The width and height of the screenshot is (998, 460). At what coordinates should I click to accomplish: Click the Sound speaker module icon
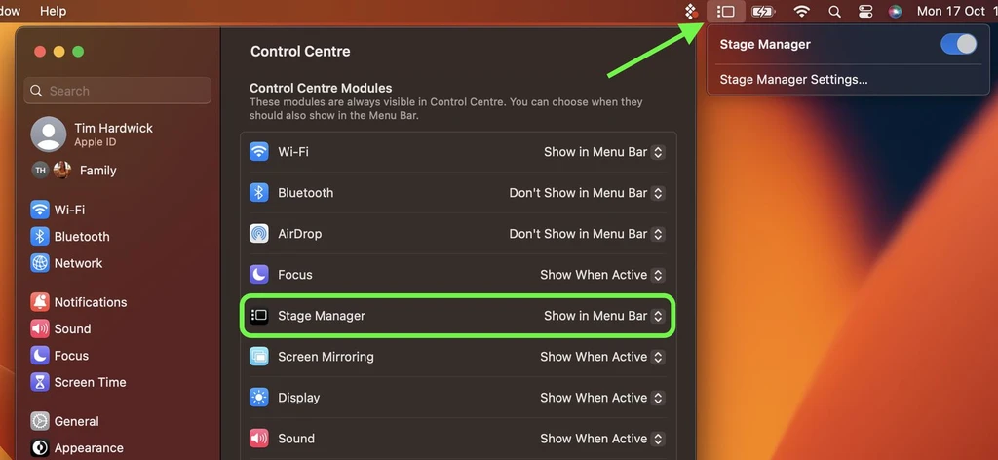[259, 439]
